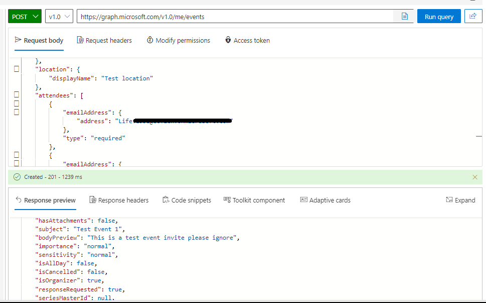This screenshot has width=486, height=303.
Task: Open the Code snippets view
Action: pos(187,200)
